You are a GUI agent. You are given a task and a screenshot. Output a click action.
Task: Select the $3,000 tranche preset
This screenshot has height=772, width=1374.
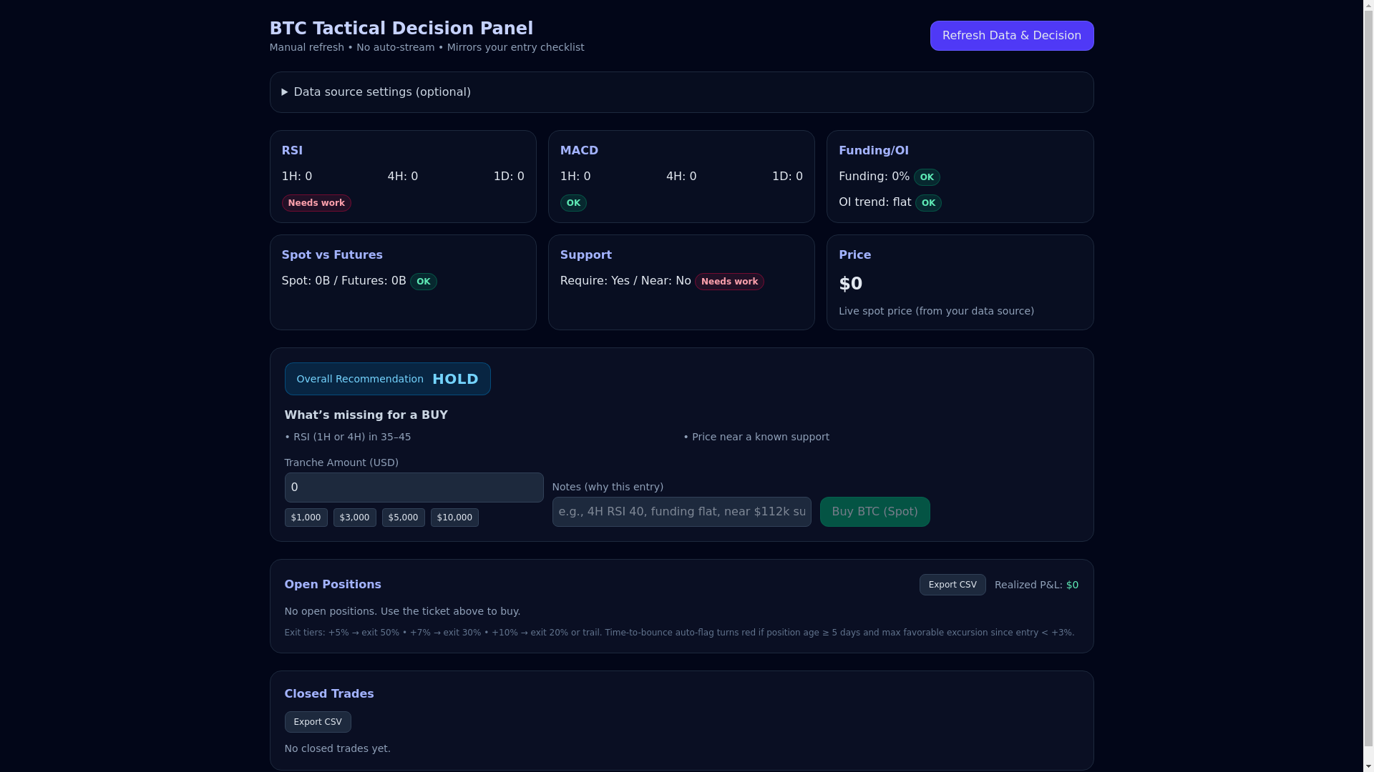(x=354, y=518)
